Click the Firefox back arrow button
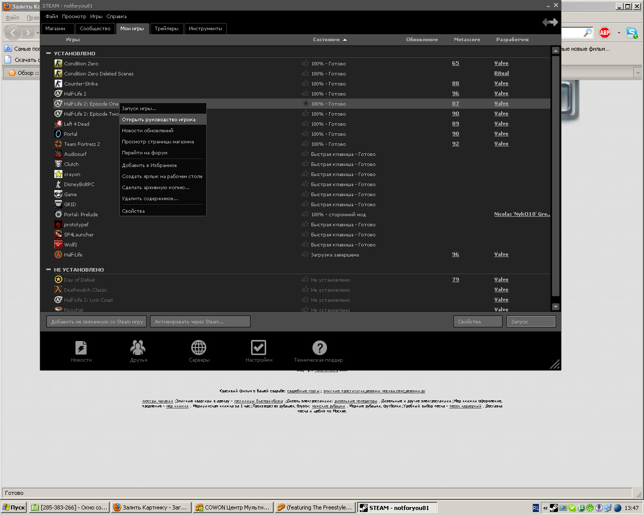 (x=13, y=33)
